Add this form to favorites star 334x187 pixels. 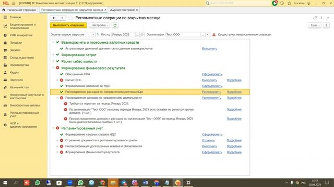point(71,18)
